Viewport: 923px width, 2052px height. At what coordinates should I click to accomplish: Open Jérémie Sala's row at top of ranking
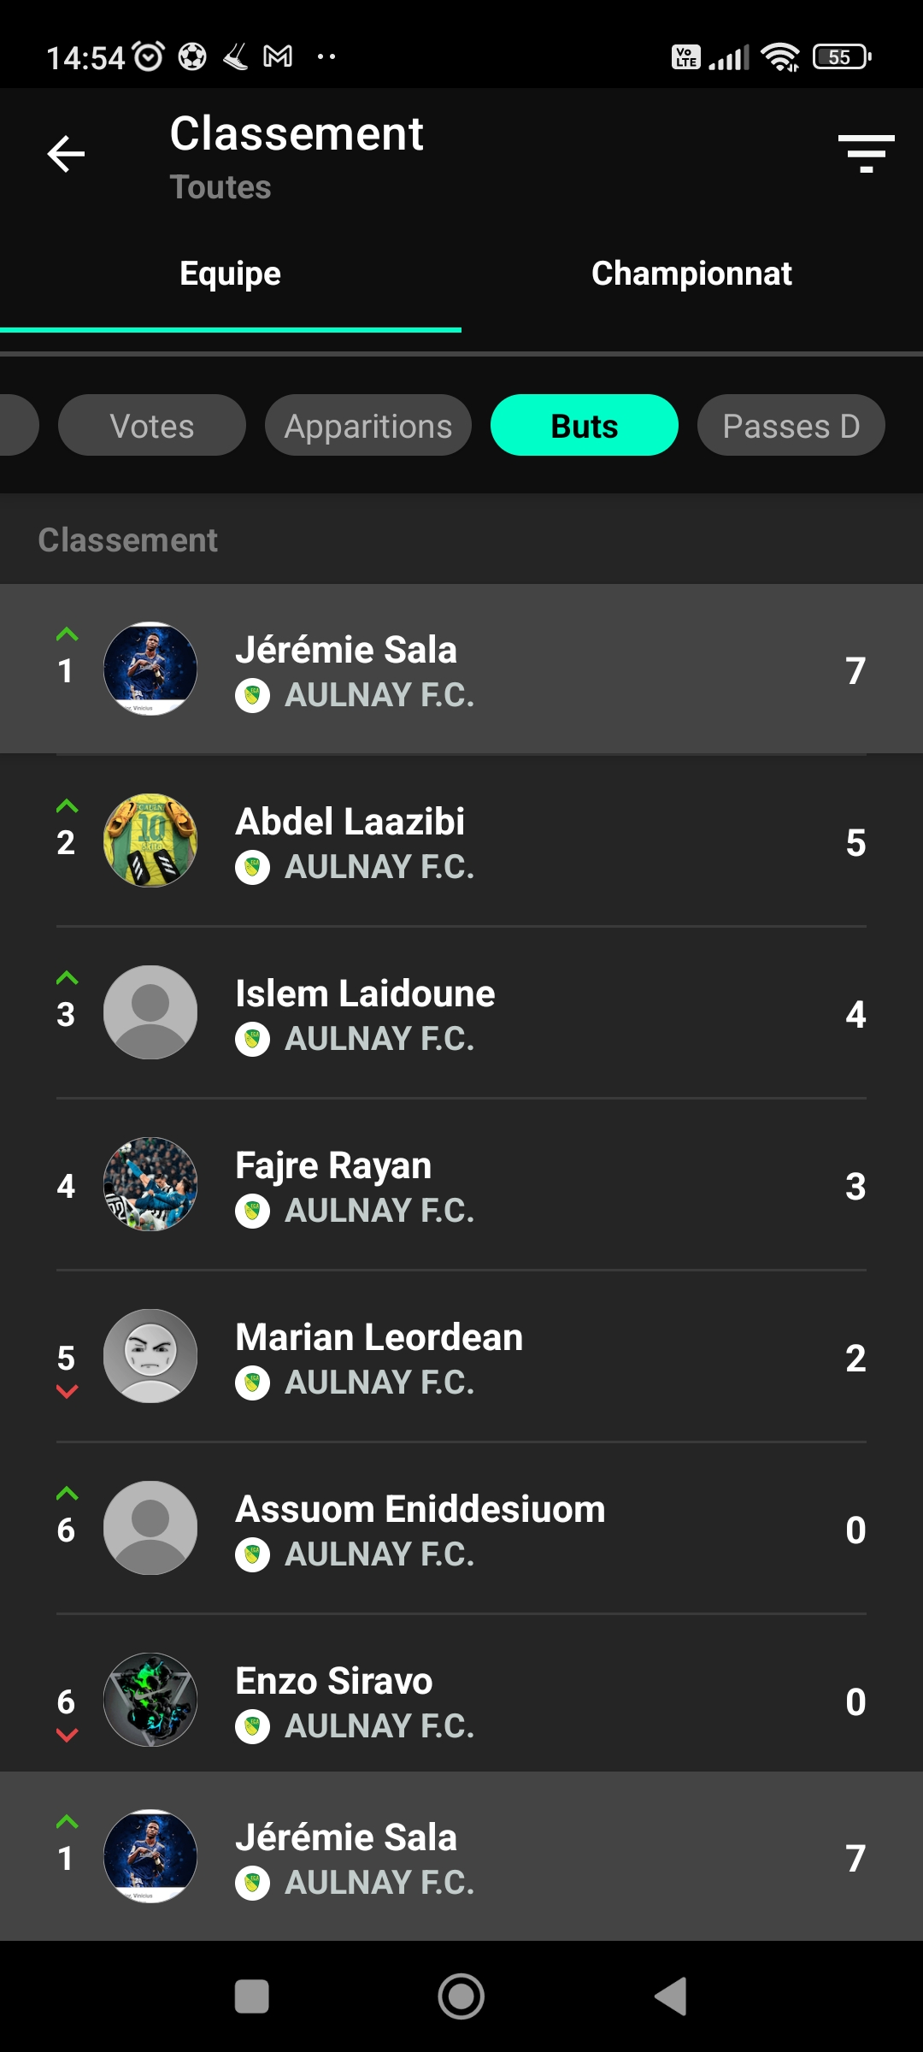(461, 669)
